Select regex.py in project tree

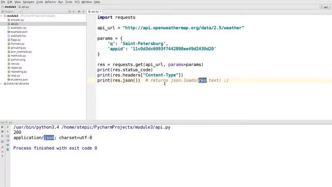[15, 68]
